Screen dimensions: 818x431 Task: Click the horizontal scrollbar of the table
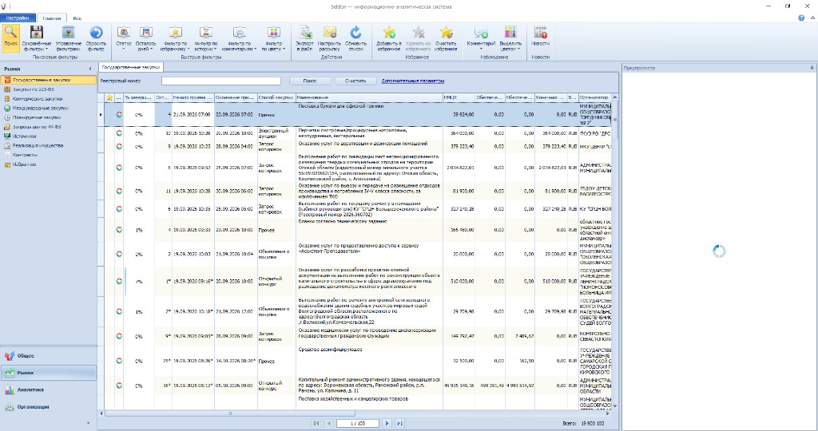coord(229,413)
